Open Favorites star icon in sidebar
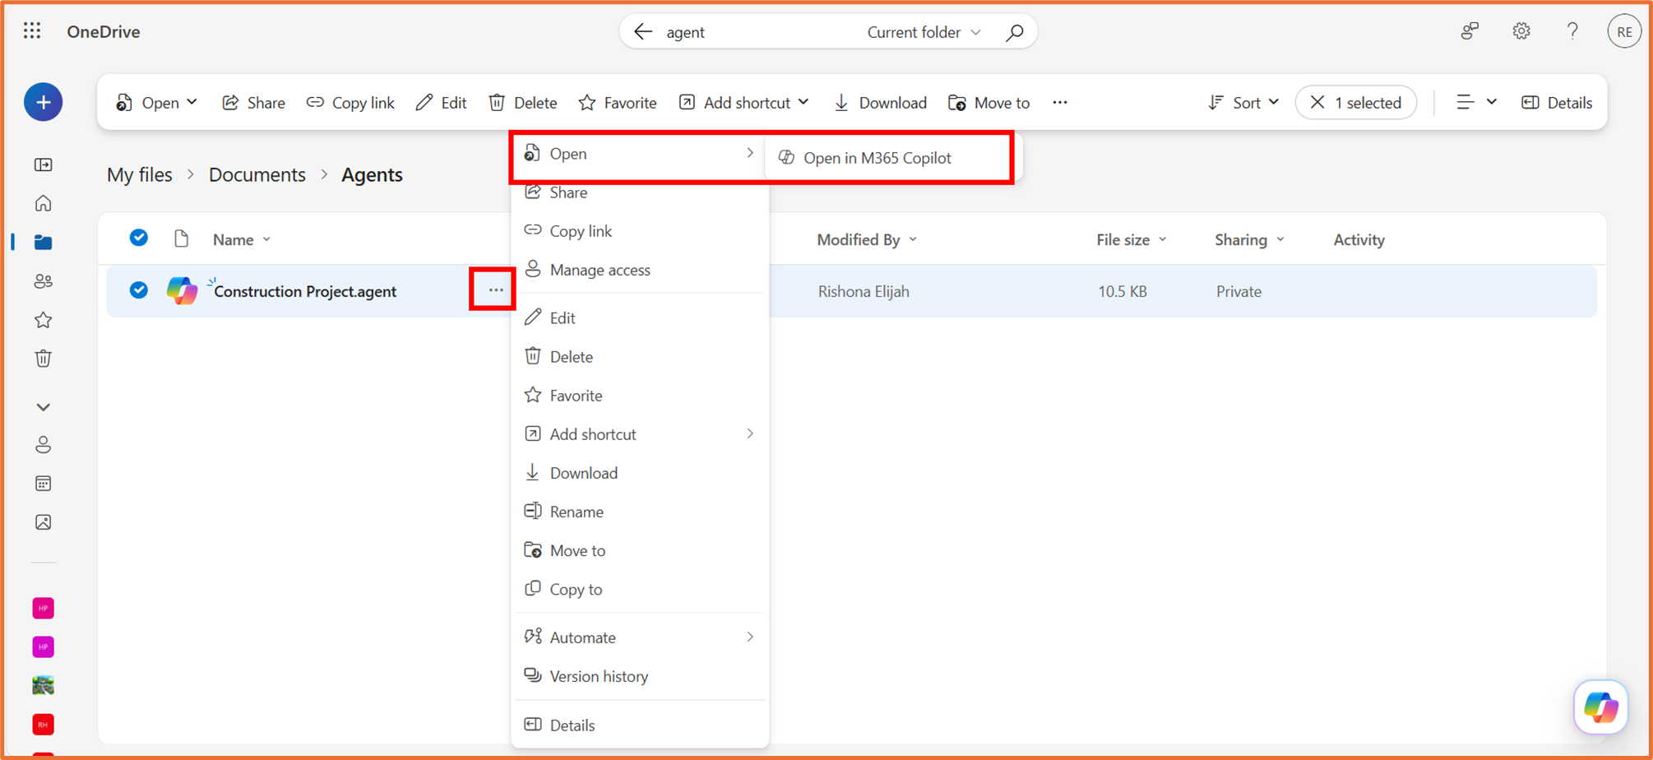Image resolution: width=1653 pixels, height=760 pixels. click(x=44, y=320)
